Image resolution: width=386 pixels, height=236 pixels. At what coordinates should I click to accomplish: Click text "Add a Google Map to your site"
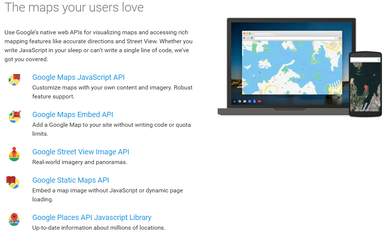point(72,125)
